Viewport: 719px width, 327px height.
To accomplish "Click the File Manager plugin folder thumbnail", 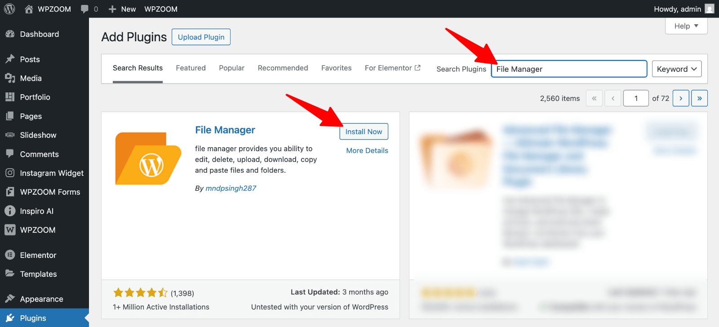I will (x=148, y=158).
